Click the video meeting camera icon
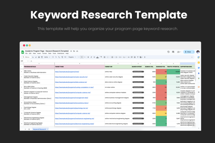Image resolution: width=215 pixels, height=143 pixels. tap(178, 52)
